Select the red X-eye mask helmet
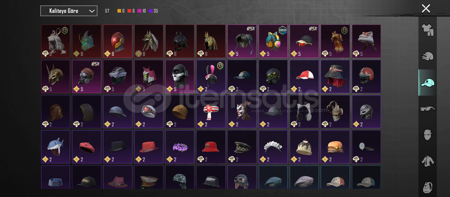450x197 pixels. pyautogui.click(x=118, y=41)
